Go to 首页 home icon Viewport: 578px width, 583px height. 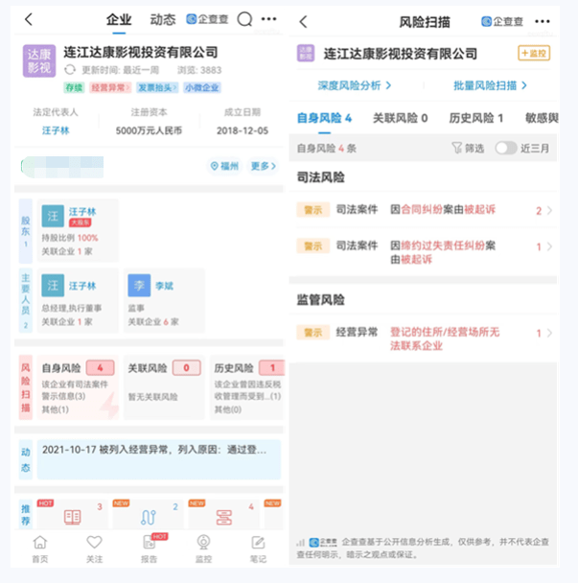39,548
